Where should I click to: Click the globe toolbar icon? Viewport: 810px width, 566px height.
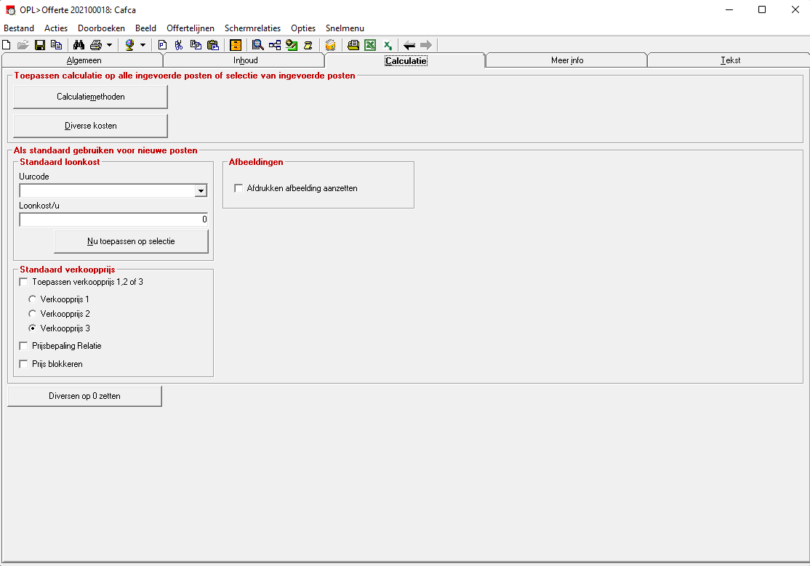tap(129, 45)
